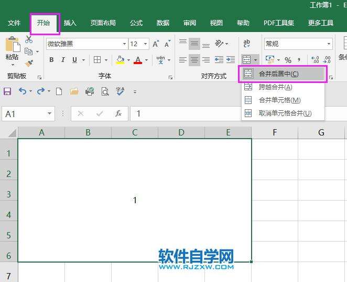Click the Redo arrow
This screenshot has width=347, height=282.
tap(41, 91)
